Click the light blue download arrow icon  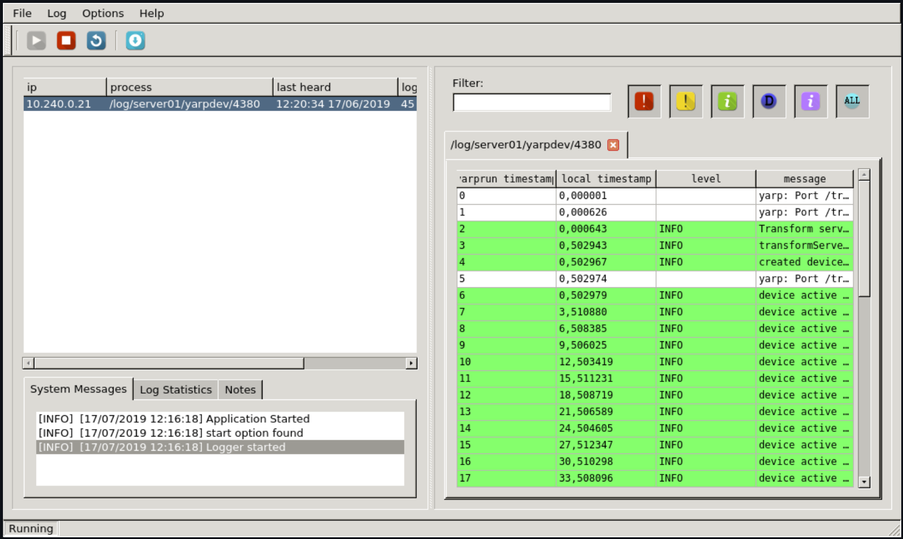[135, 41]
